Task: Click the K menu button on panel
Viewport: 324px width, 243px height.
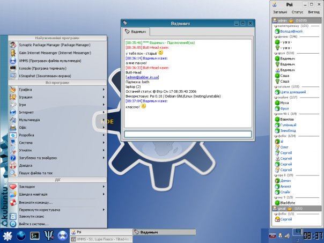Action: [8, 235]
